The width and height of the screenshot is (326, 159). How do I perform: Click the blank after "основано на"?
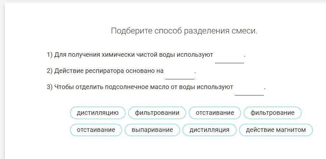click(x=179, y=74)
